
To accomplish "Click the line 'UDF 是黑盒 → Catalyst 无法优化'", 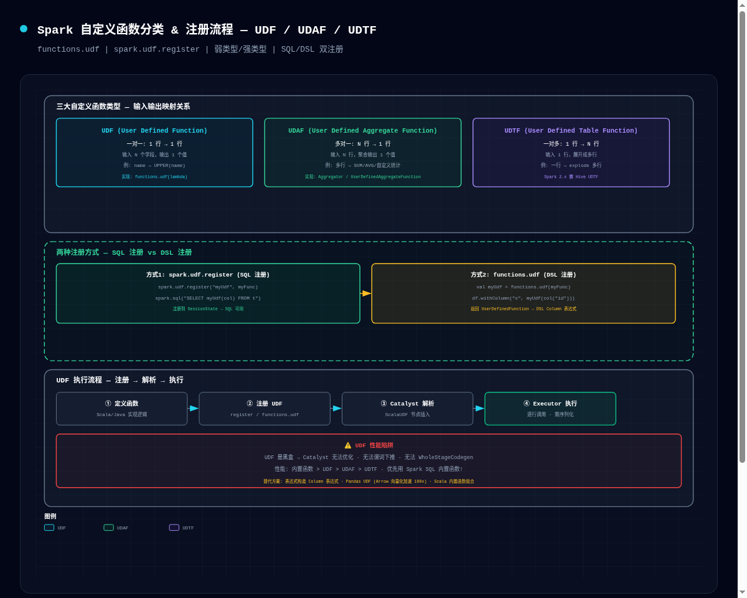I will [x=309, y=458].
